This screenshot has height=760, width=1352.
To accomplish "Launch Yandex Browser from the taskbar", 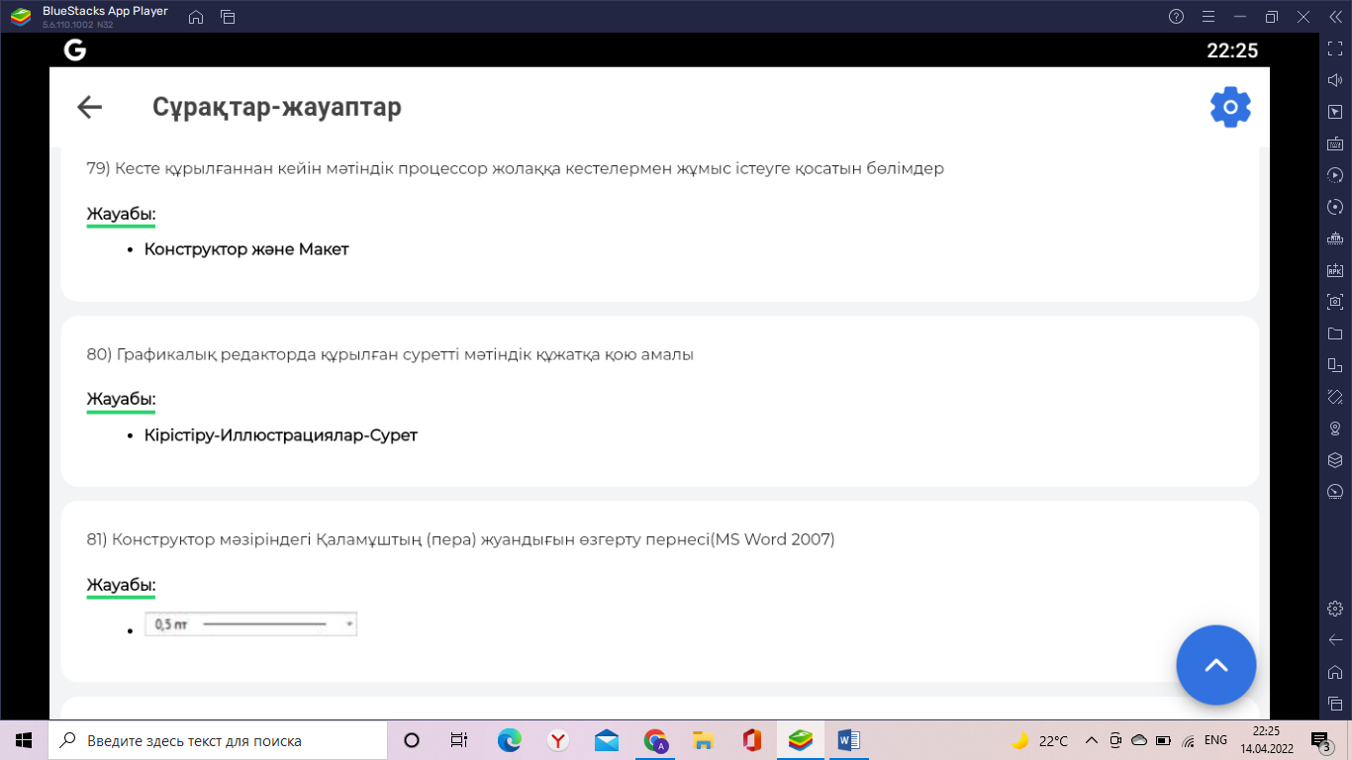I will pyautogui.click(x=558, y=740).
